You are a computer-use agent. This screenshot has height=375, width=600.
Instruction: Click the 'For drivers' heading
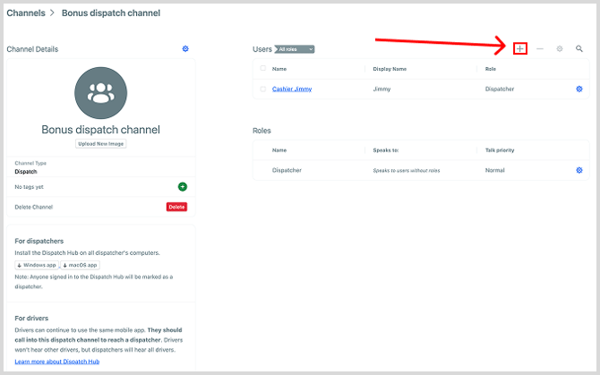pyautogui.click(x=31, y=318)
